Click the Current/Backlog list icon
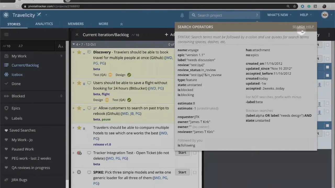Image resolution: width=335 pixels, height=188 pixels. click(x=6, y=65)
